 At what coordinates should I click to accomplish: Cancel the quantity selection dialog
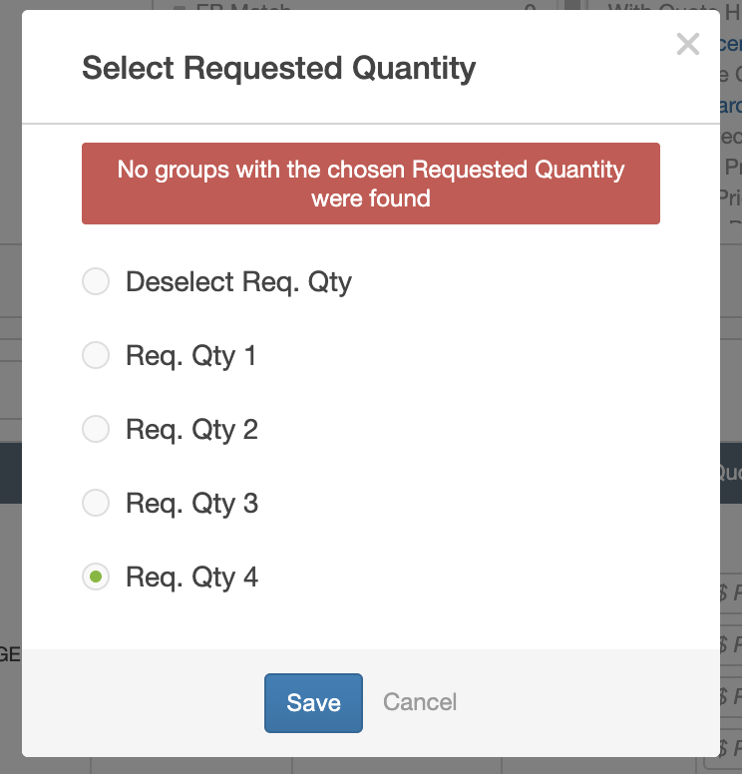coord(420,702)
